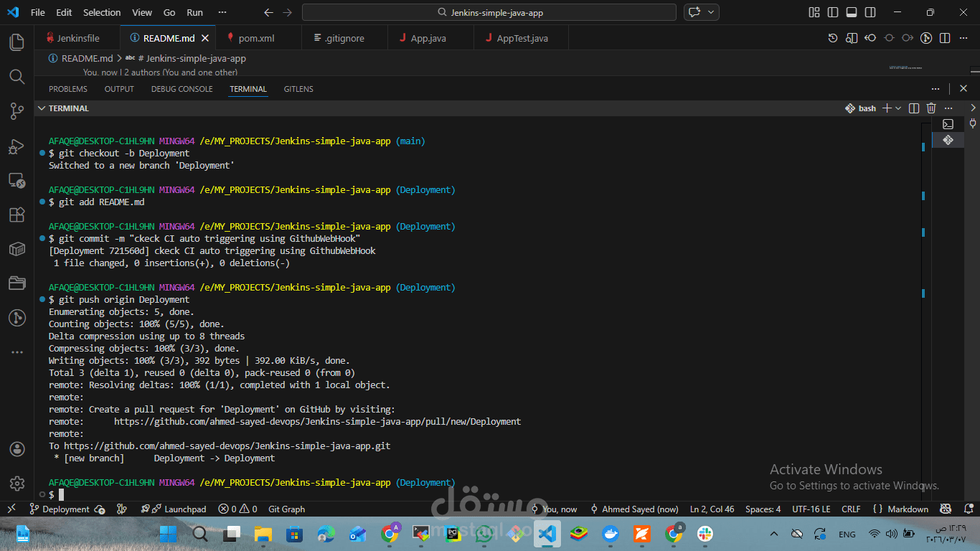
Task: Show additional activity bar views
Action: pyautogui.click(x=17, y=352)
